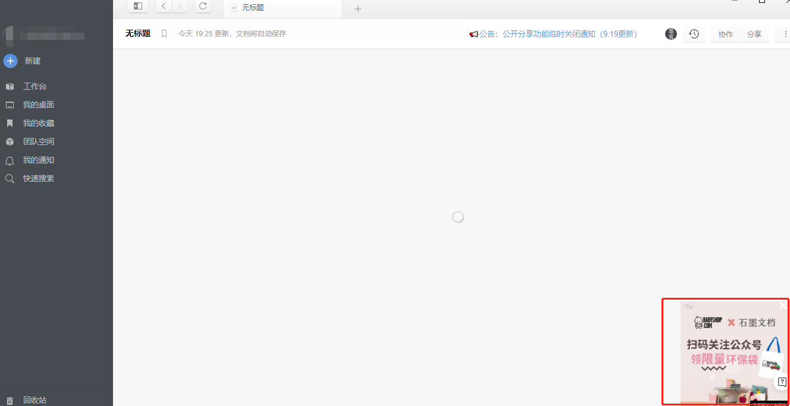Open 我的收藏 favorites in sidebar

(39, 122)
